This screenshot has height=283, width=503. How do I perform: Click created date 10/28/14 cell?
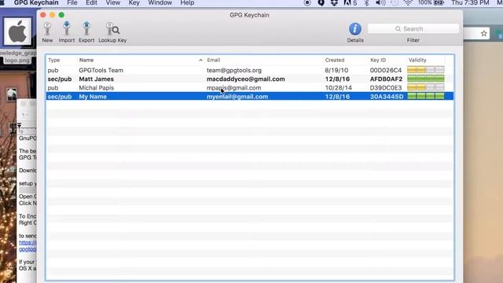pyautogui.click(x=338, y=87)
